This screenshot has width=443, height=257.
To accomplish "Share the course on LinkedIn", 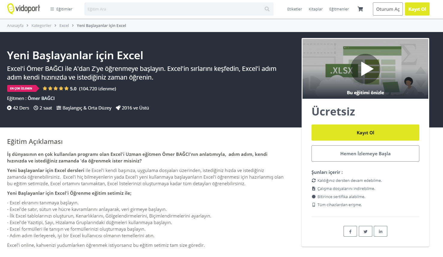I will (x=380, y=231).
